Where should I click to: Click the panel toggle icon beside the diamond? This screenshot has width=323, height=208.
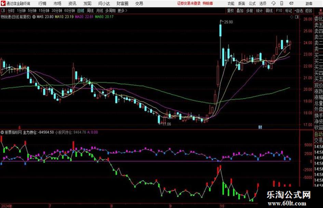[297, 17]
